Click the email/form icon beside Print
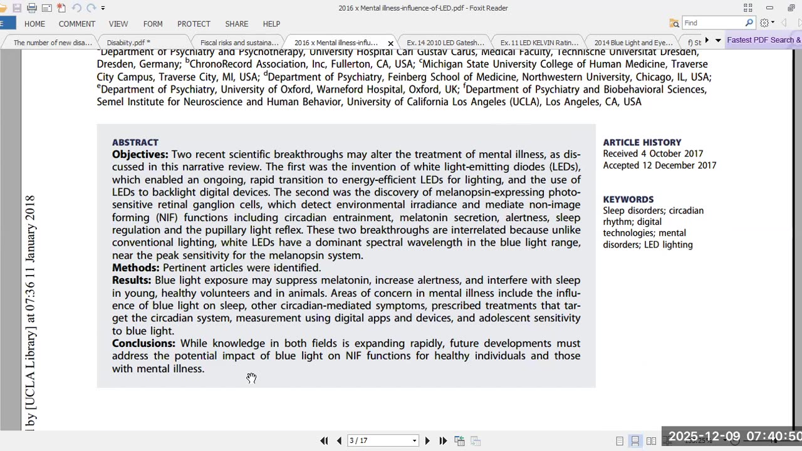The image size is (802, 451). click(x=46, y=8)
